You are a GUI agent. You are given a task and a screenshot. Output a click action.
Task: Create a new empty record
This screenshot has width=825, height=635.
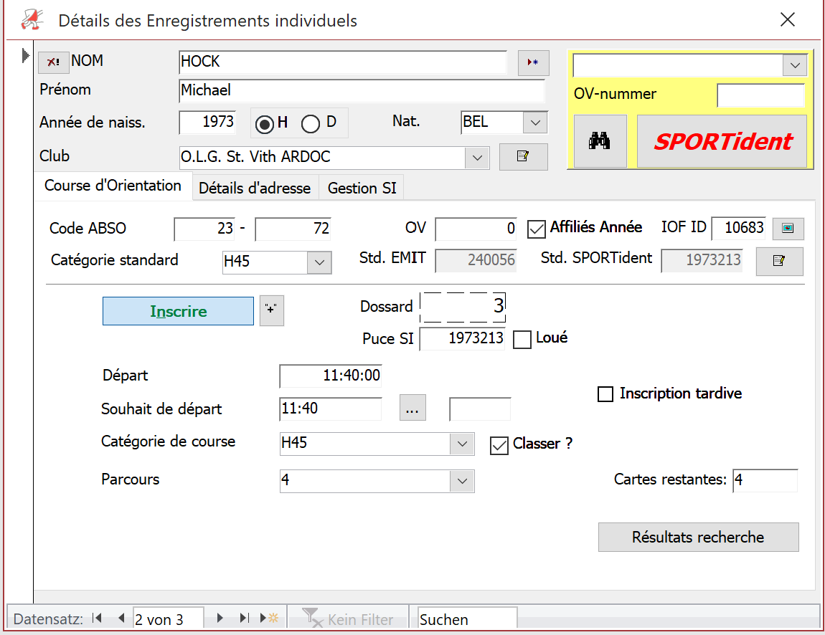point(269,619)
